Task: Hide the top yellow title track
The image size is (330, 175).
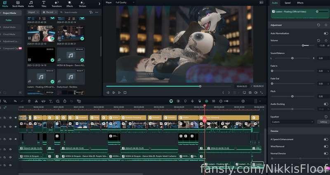Action: pos(15,118)
